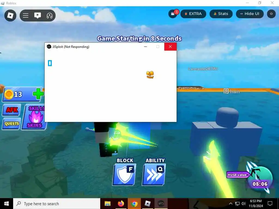Open network status in tray
Screen dimensions: 279x209
pos(237,204)
